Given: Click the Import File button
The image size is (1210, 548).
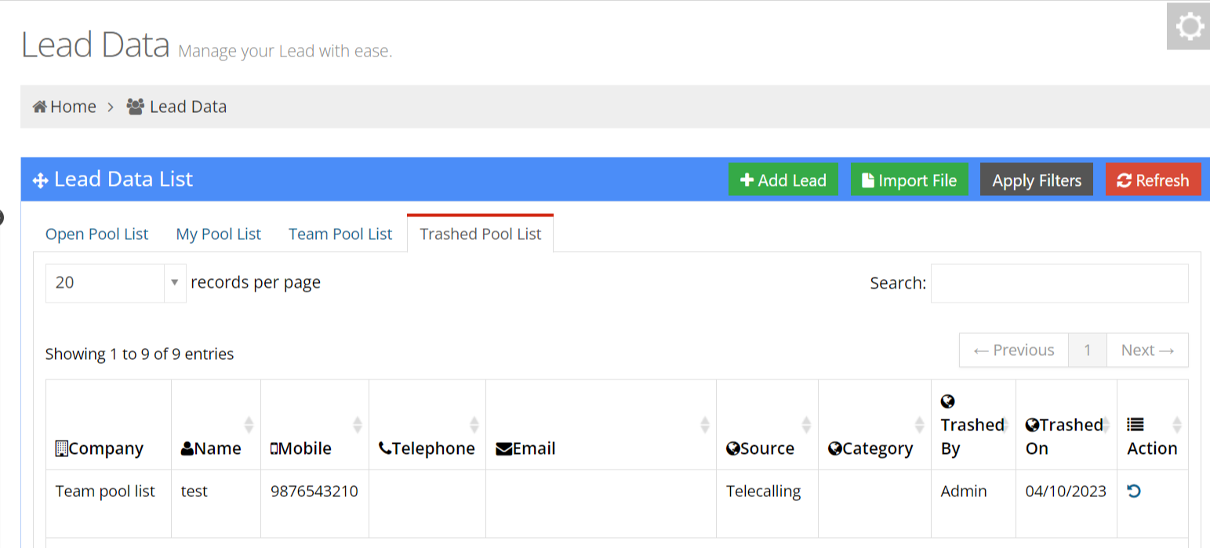Looking at the screenshot, I should click(910, 180).
